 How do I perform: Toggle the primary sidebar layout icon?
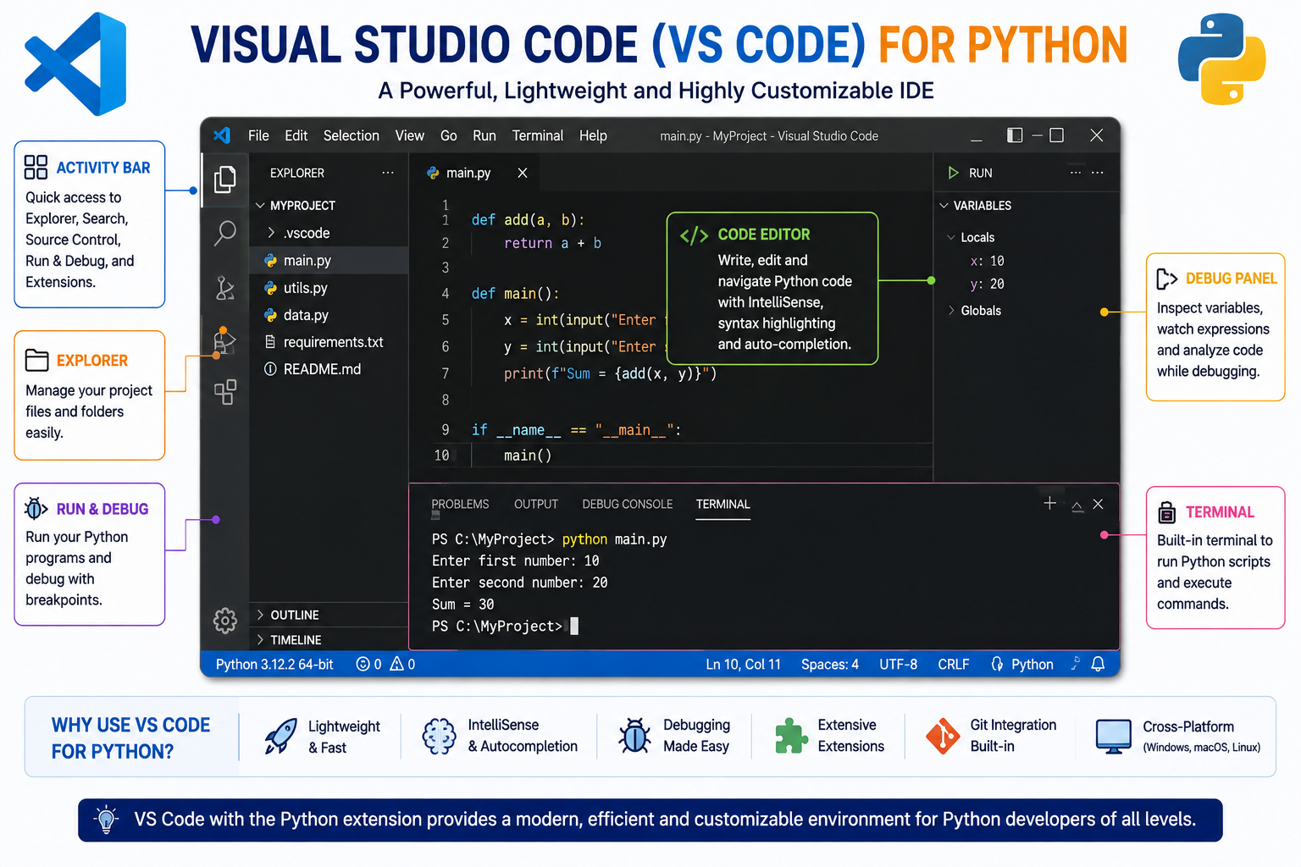(x=1015, y=135)
